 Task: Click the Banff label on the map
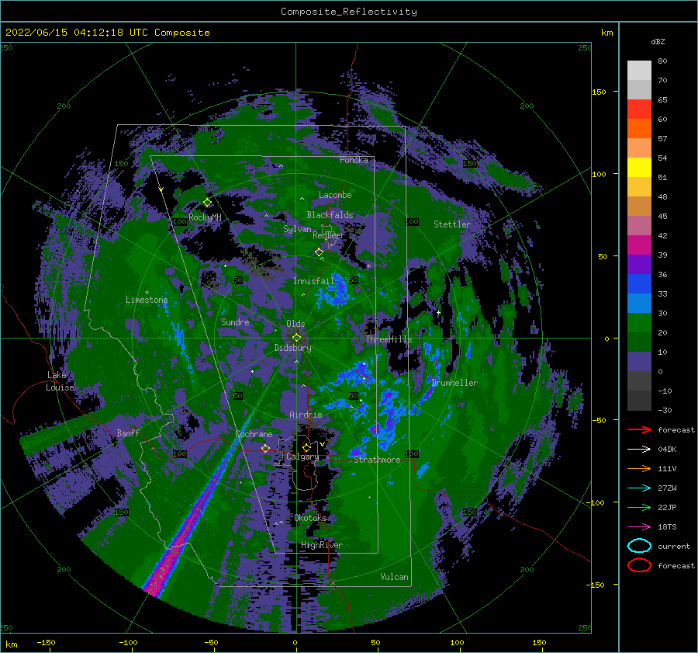pyautogui.click(x=128, y=432)
